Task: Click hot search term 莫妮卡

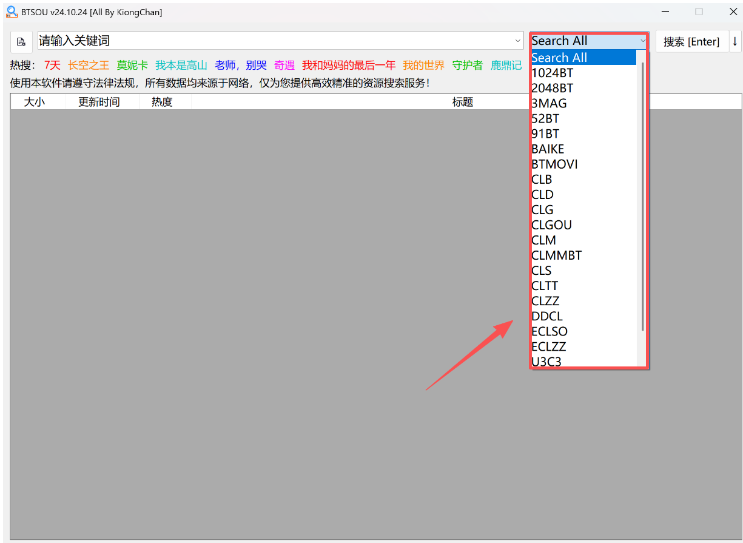Action: pyautogui.click(x=132, y=66)
